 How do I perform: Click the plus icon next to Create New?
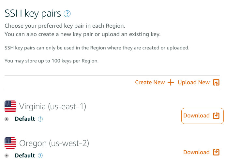coord(171,82)
